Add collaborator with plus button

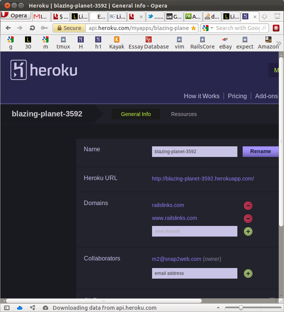pos(248,274)
